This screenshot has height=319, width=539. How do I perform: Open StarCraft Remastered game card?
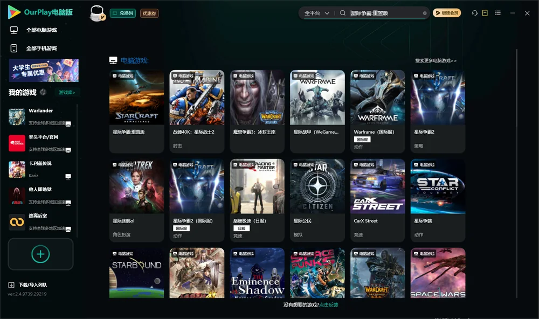[x=136, y=112]
